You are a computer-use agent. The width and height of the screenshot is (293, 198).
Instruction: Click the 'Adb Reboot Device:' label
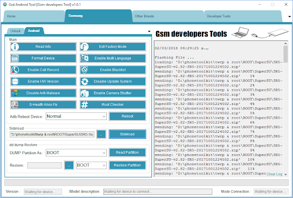tap(27, 117)
